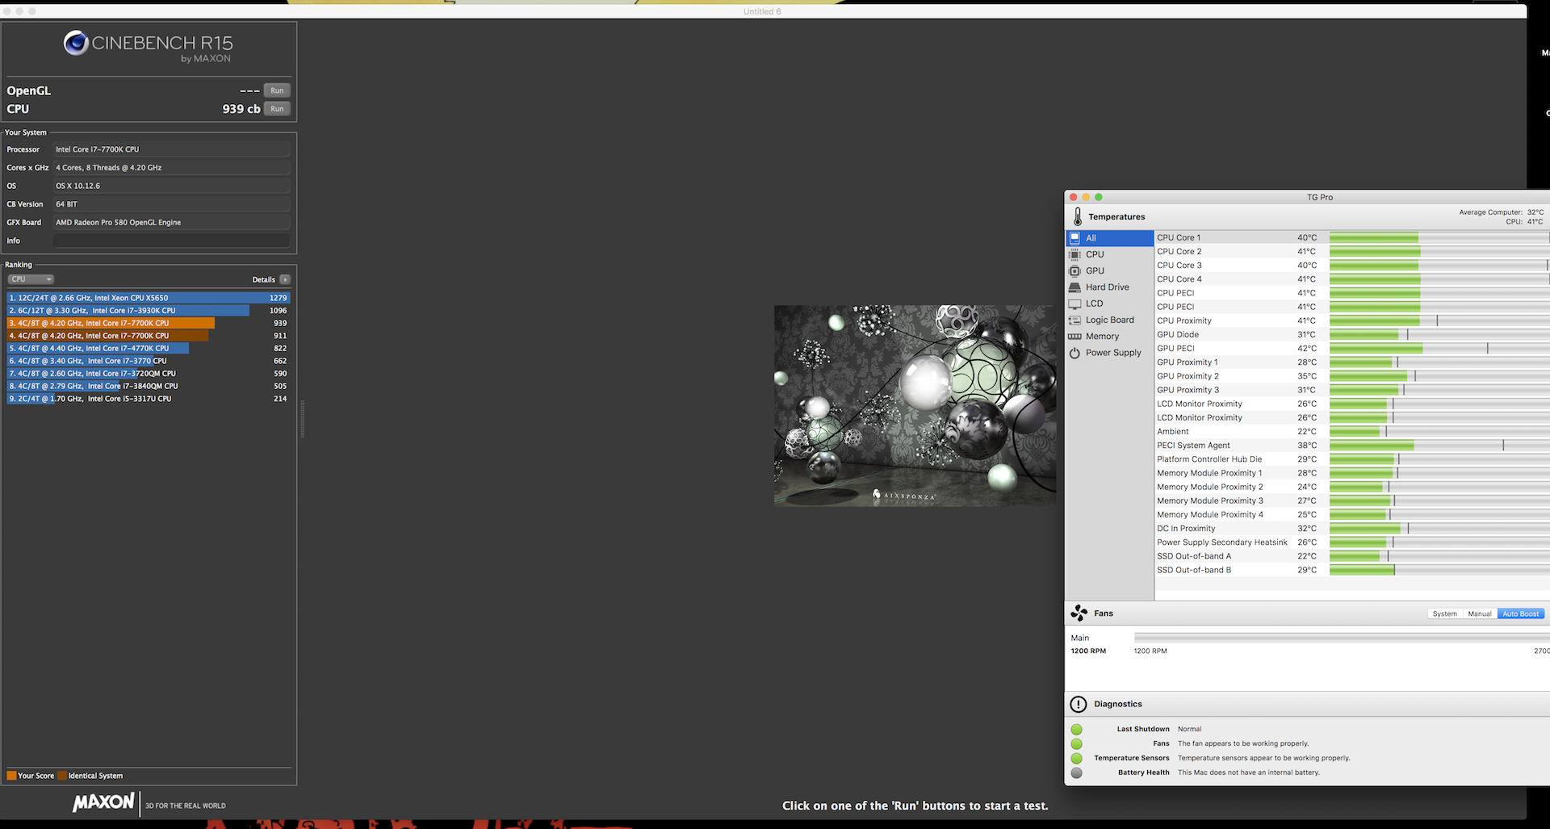Viewport: 1550px width, 829px height.
Task: Click the SSD Out-of-band B row
Action: point(1352,570)
